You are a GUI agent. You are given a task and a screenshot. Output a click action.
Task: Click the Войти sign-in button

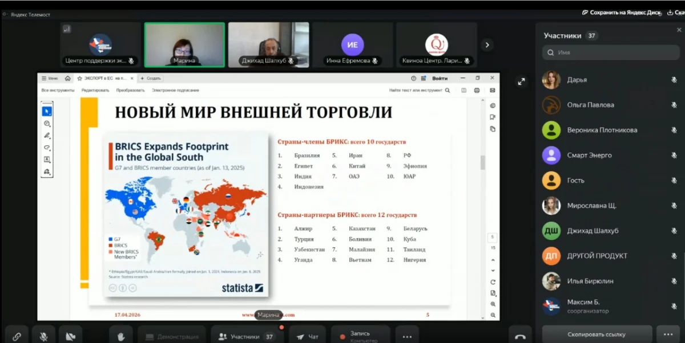click(x=440, y=78)
